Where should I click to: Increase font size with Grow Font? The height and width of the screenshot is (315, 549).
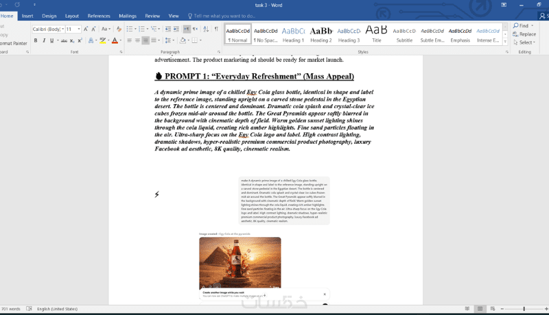coord(86,29)
